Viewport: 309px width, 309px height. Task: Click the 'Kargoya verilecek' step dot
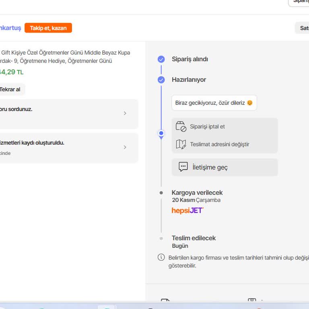161,193
